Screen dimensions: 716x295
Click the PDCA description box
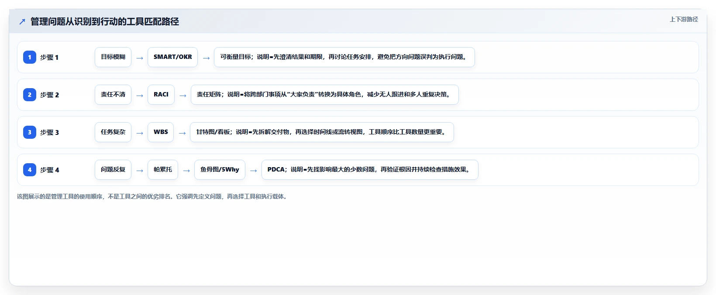[370, 170]
